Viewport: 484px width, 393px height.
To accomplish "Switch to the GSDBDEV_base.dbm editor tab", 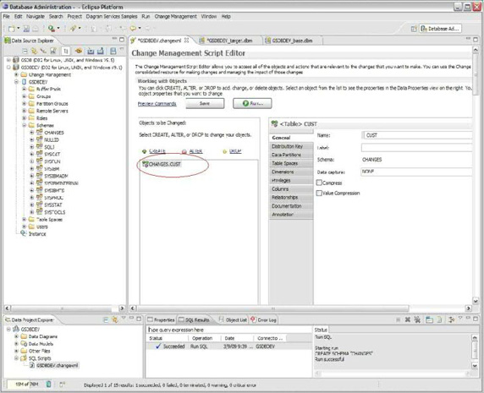I will point(292,41).
